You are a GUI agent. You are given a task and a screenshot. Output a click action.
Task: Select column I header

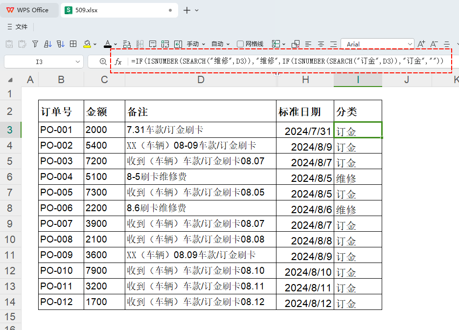pos(358,80)
